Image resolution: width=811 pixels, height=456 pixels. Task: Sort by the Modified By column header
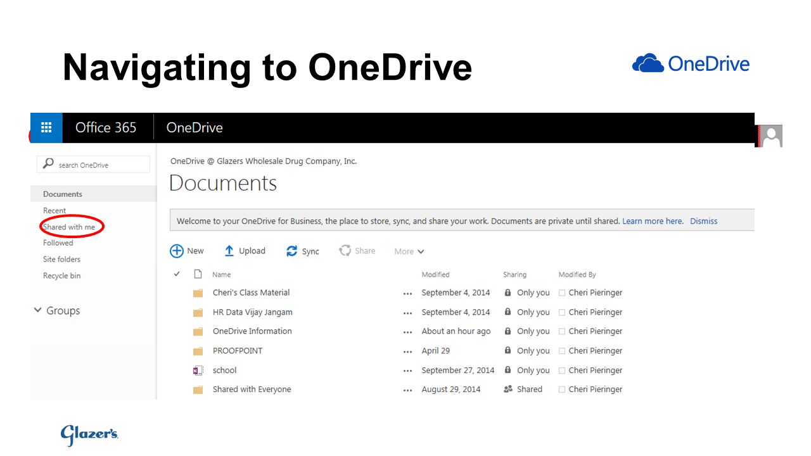577,274
